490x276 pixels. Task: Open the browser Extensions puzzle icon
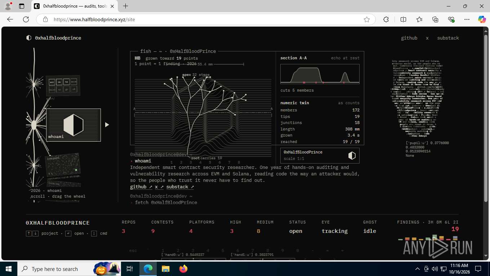tap(386, 19)
